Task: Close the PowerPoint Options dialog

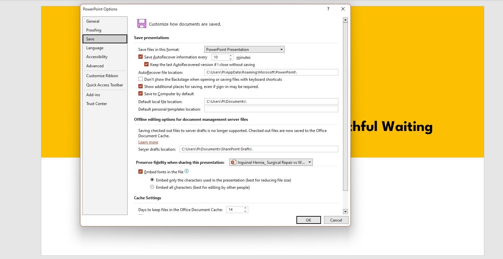Action: (x=343, y=9)
